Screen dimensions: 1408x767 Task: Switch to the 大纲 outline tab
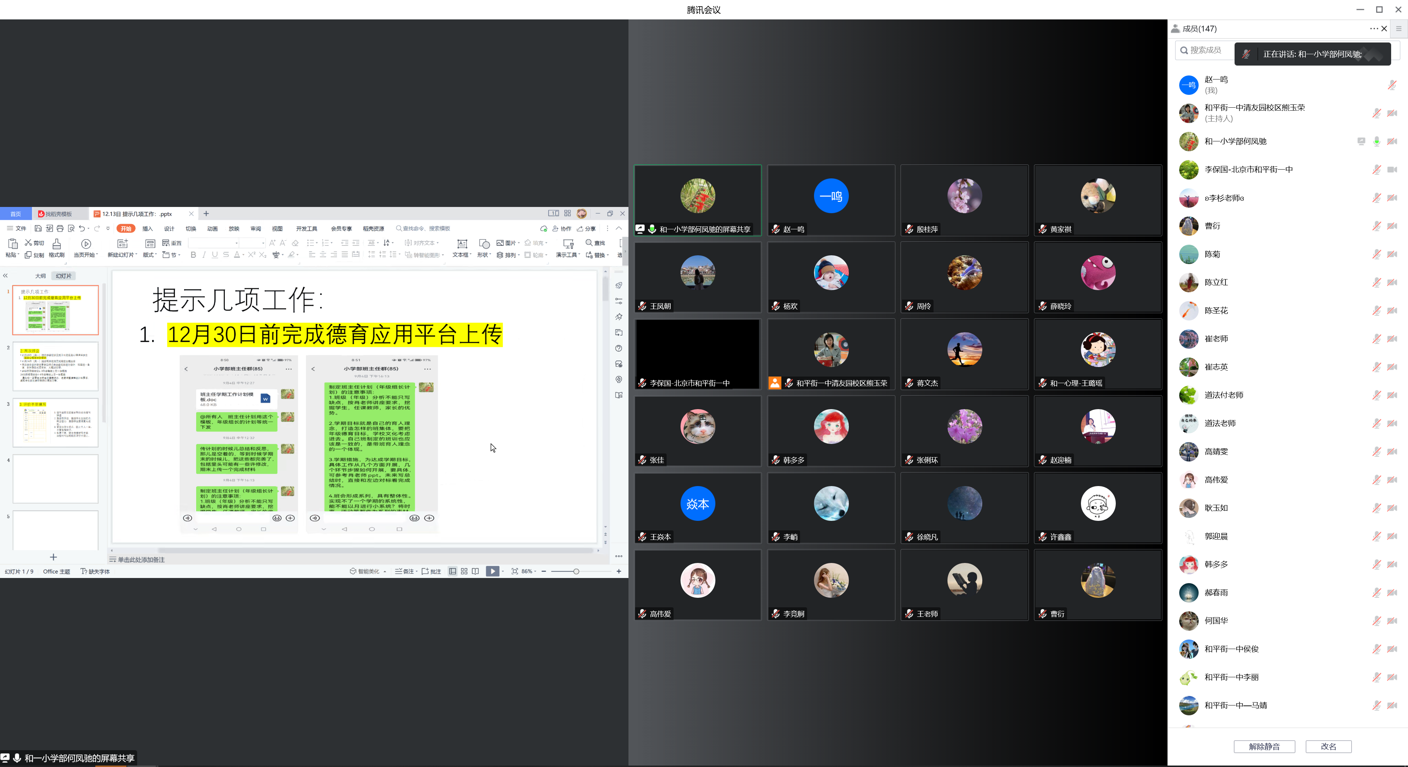click(x=40, y=276)
